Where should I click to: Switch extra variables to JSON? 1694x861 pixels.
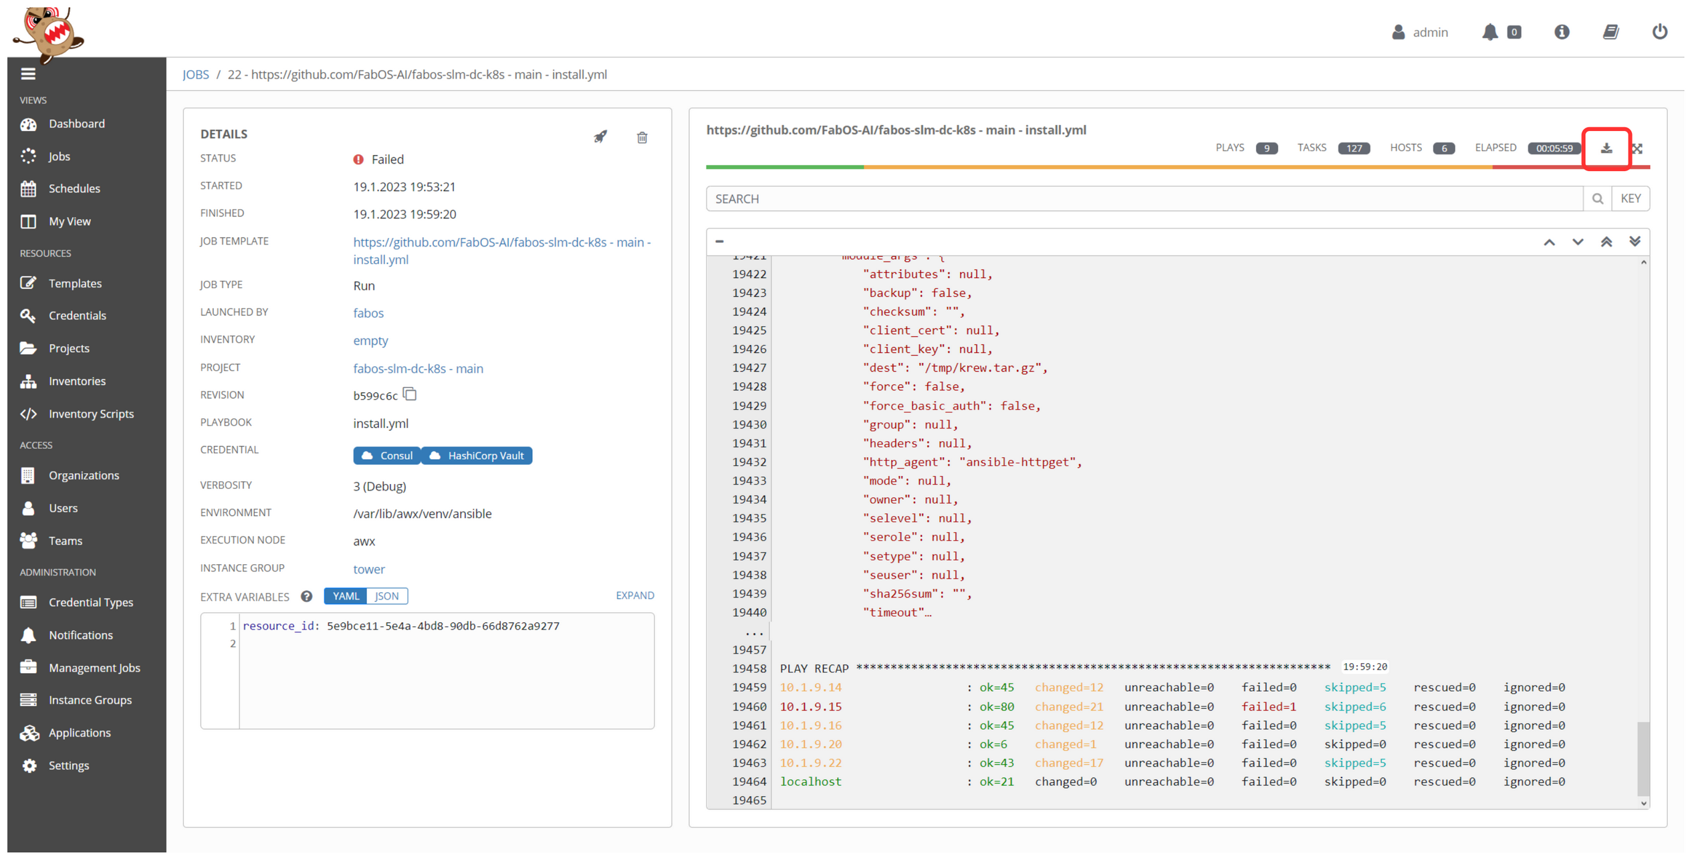[387, 596]
